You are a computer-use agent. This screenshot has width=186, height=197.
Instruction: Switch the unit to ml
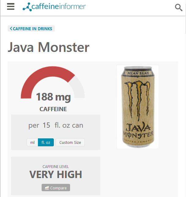coord(32,142)
